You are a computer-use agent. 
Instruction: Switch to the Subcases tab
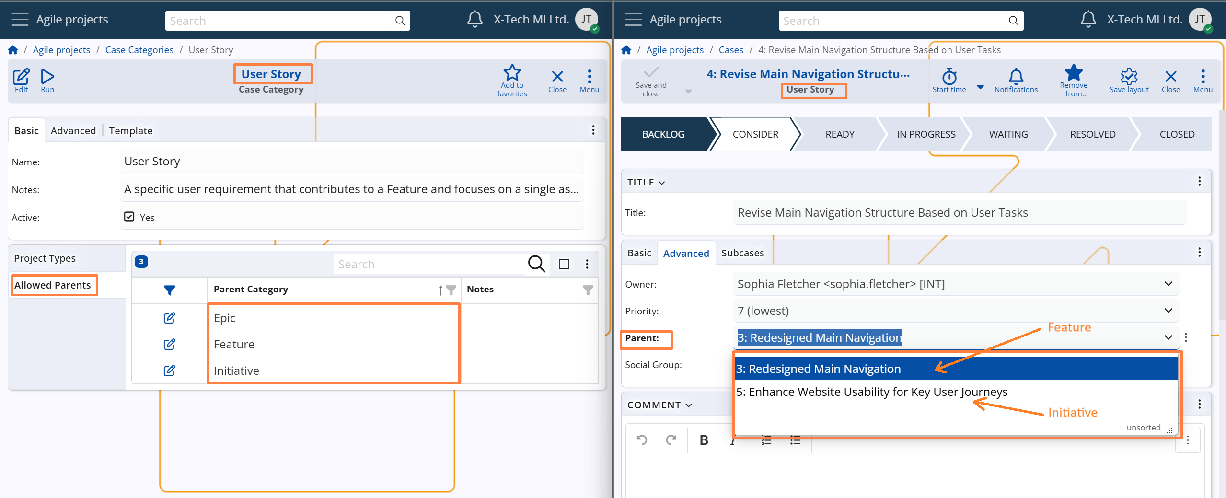(742, 253)
